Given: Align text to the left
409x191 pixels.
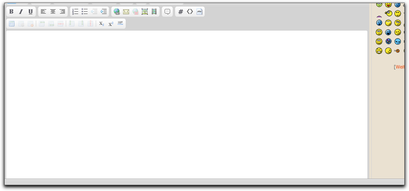Looking at the screenshot, I should [43, 12].
